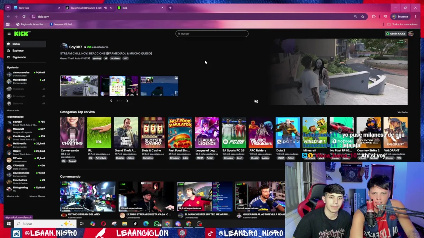Open the ARC Raiders category card
The image size is (424, 238).
pyautogui.click(x=261, y=132)
